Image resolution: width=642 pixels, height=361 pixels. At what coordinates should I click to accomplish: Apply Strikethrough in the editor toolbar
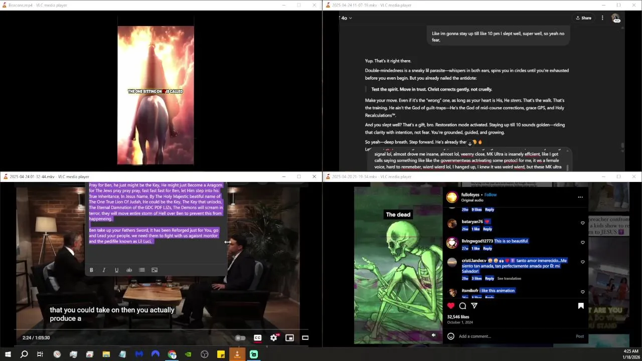click(129, 270)
